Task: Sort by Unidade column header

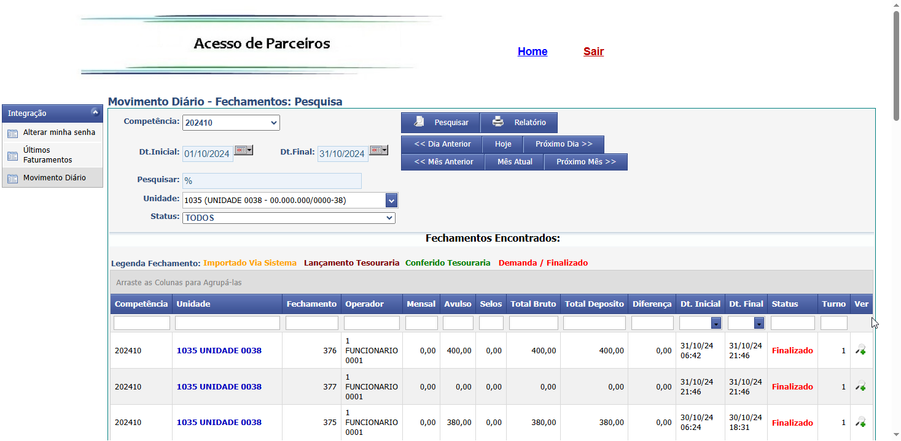Action: pyautogui.click(x=227, y=304)
